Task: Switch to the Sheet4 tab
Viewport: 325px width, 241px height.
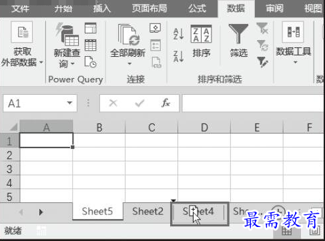Action: [x=198, y=212]
